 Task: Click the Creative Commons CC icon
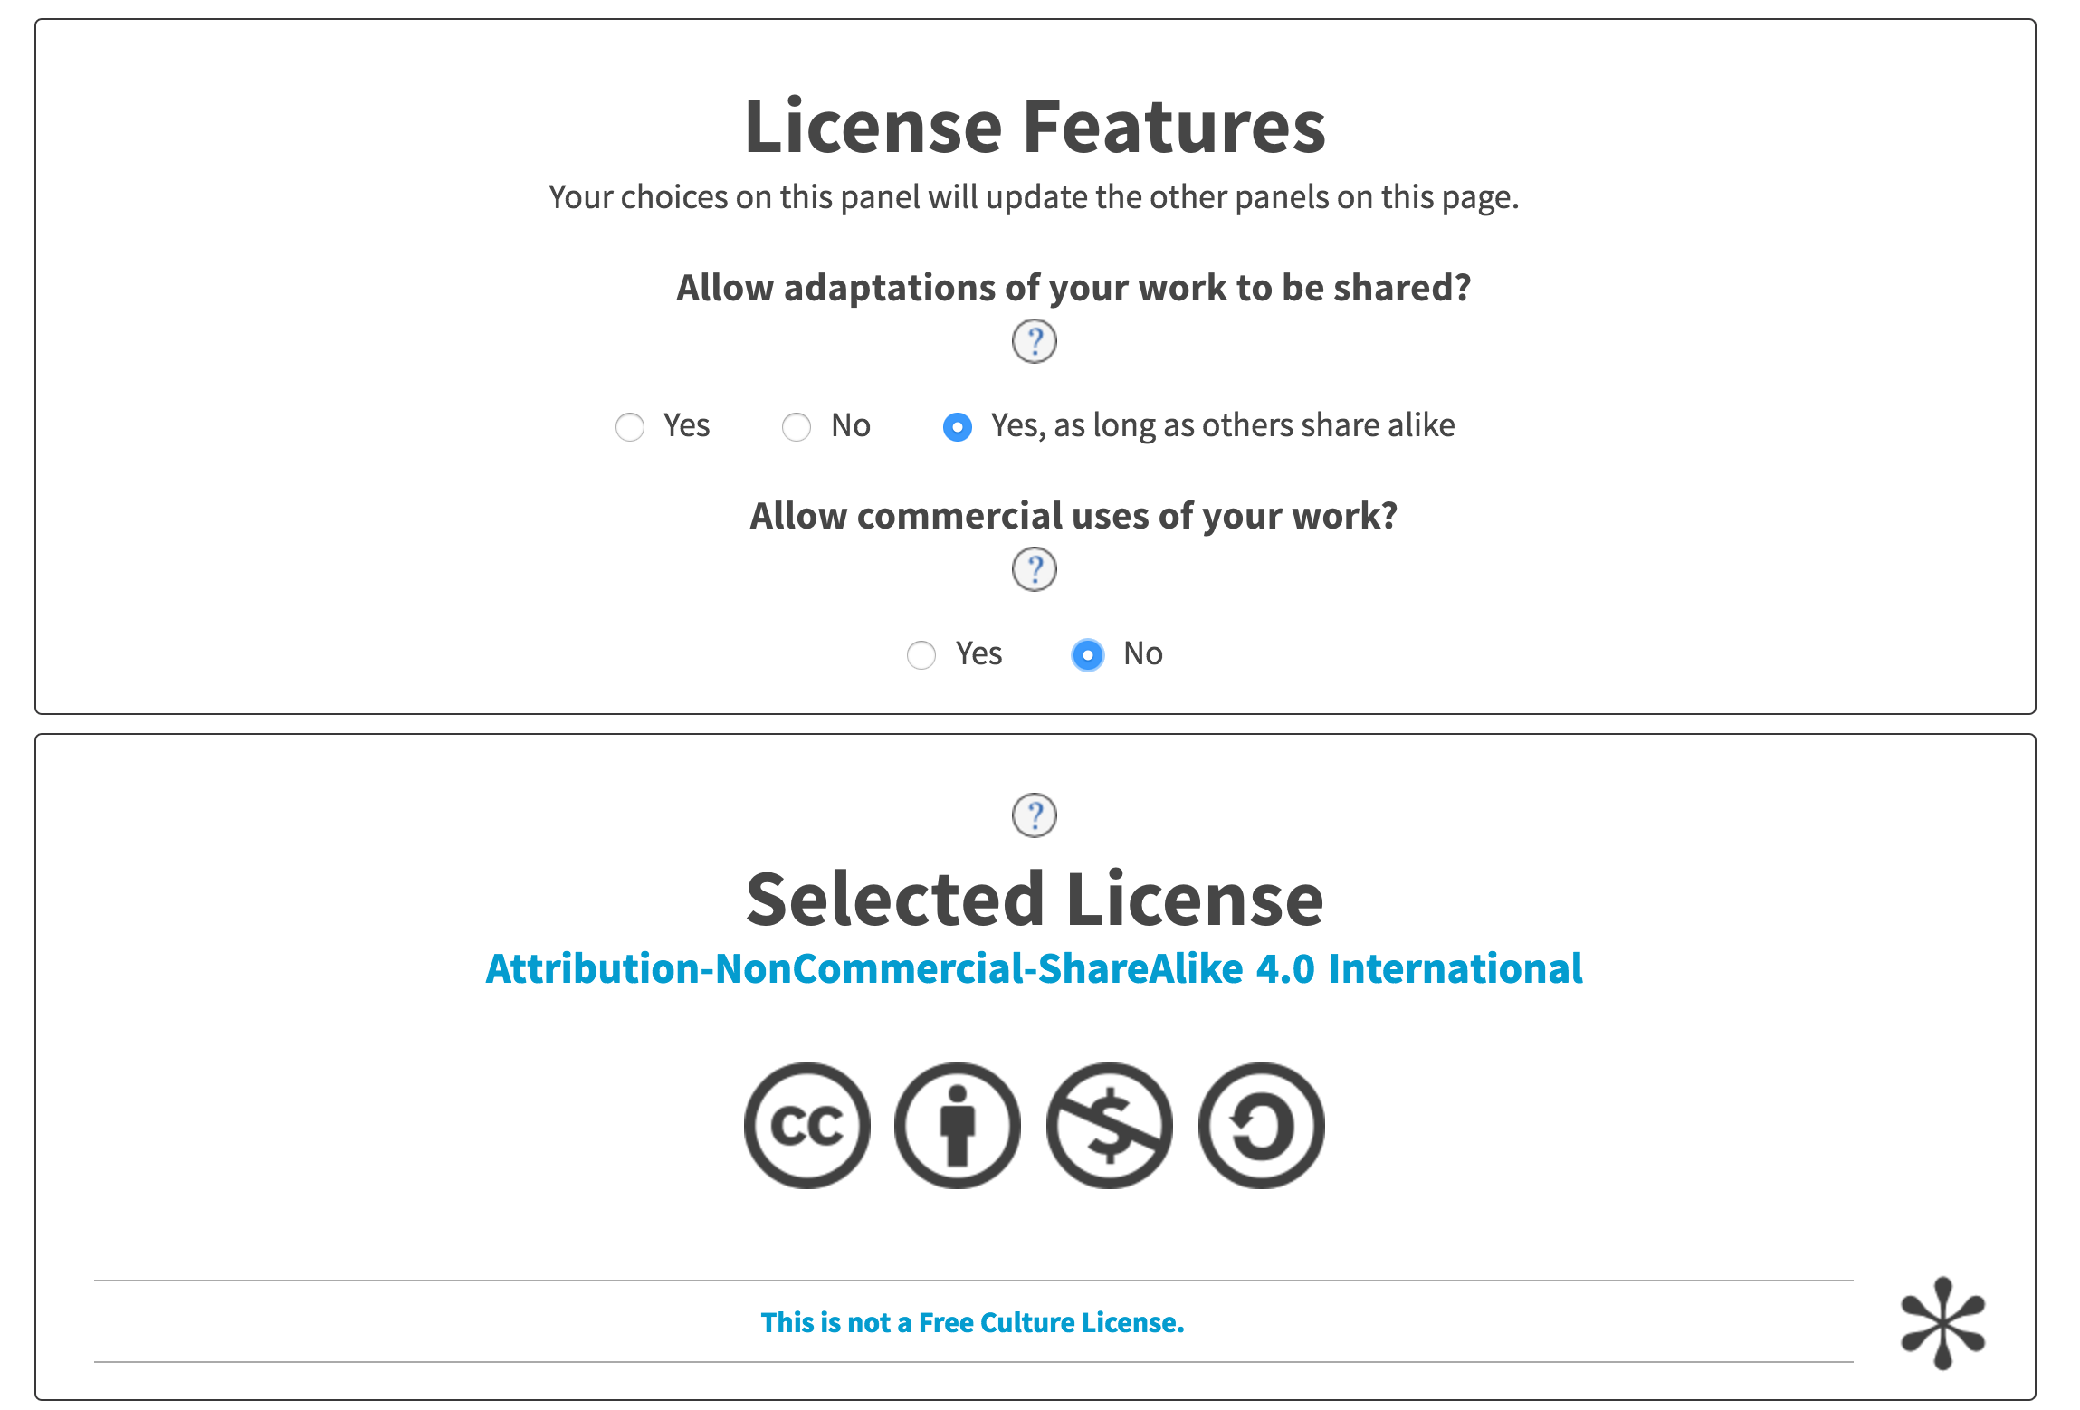coord(806,1126)
